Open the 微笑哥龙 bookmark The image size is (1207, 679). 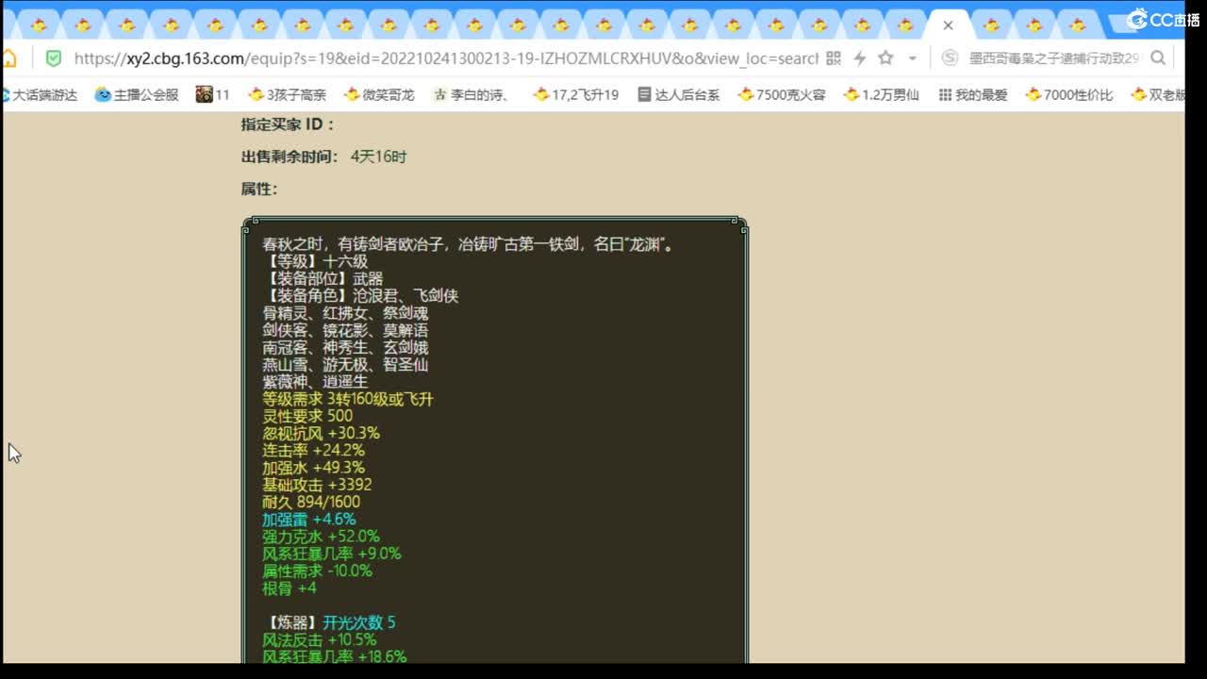coord(379,94)
